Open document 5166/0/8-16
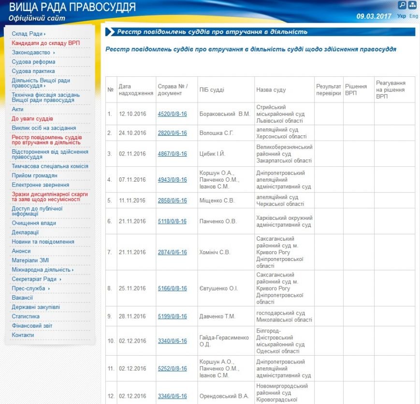Viewport: 420px width, 404px height. point(172,289)
